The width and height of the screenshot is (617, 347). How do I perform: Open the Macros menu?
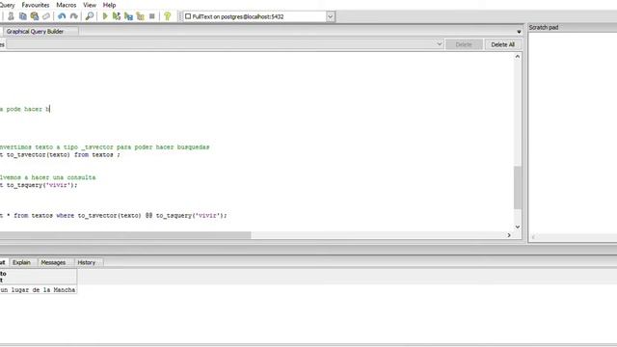67,5
